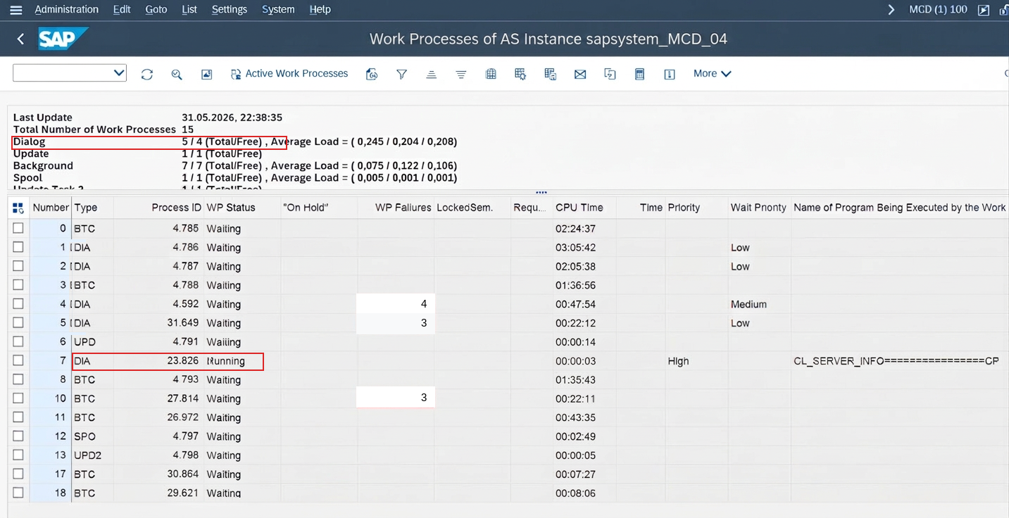The image size is (1009, 518).
Task: Go back using the back arrow
Action: pos(20,39)
